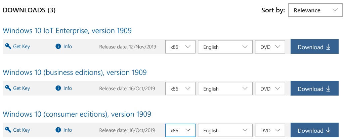Open x86 architecture dropdown for business editions
Screen dimensions: 345x140
pos(180,88)
